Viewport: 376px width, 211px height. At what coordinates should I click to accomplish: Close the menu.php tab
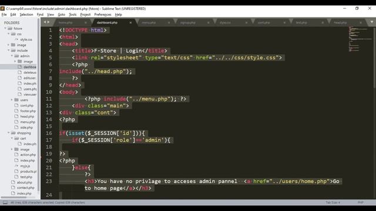click(169, 22)
